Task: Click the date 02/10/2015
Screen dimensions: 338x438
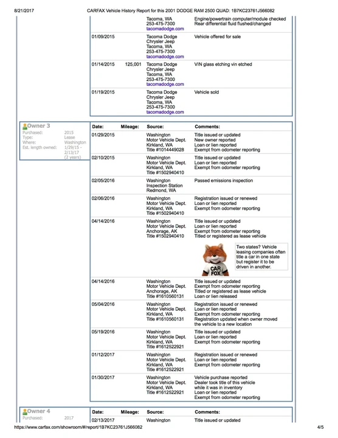Action: click(103, 158)
